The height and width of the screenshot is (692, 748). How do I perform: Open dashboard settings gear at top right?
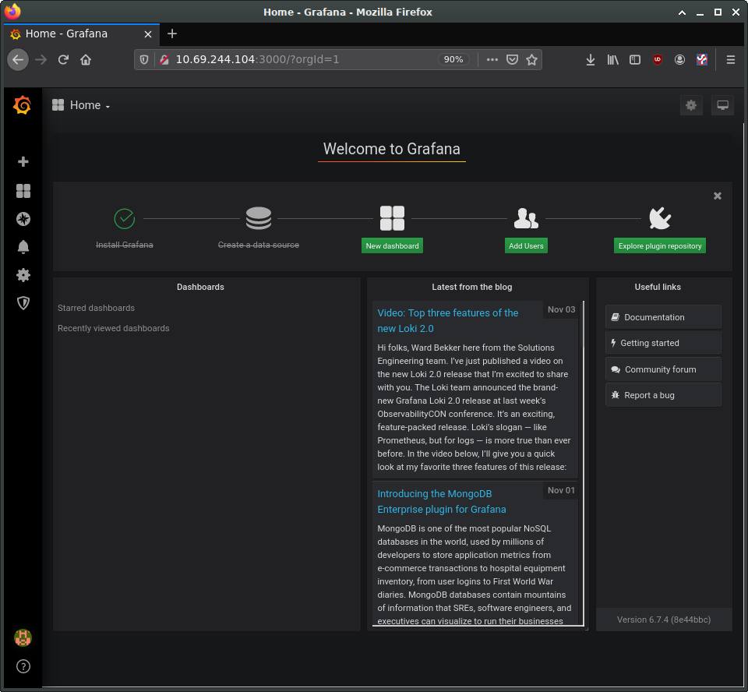tap(691, 105)
